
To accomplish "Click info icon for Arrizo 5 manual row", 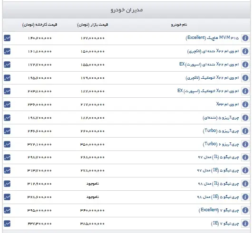I will [x=245, y=118].
